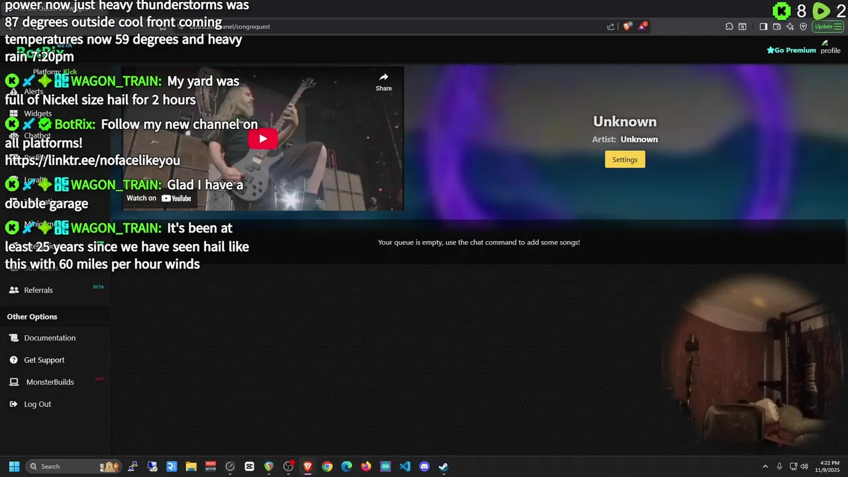The width and height of the screenshot is (848, 477).
Task: Open the profile menu
Action: pos(830,48)
